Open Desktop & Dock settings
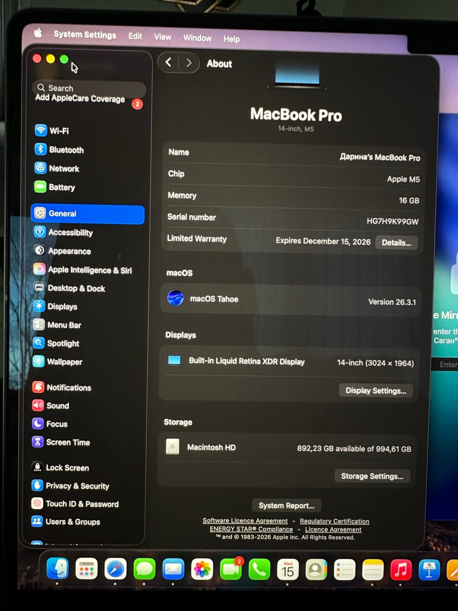Image resolution: width=458 pixels, height=611 pixels. 70,288
